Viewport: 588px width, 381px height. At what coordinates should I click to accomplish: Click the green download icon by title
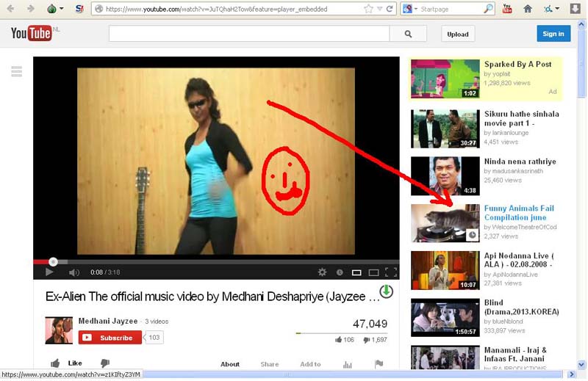[387, 291]
